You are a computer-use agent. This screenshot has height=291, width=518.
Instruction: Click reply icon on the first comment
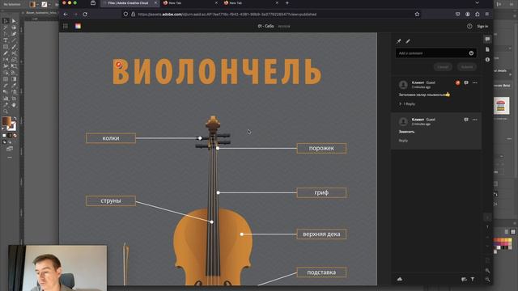[x=466, y=82]
